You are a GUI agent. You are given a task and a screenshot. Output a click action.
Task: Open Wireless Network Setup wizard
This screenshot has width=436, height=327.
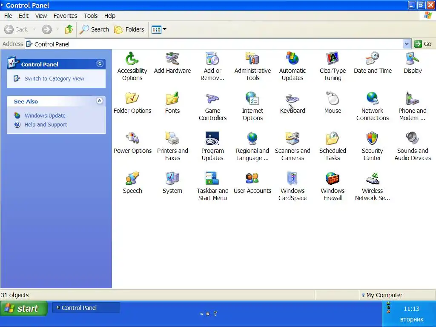pos(373,186)
